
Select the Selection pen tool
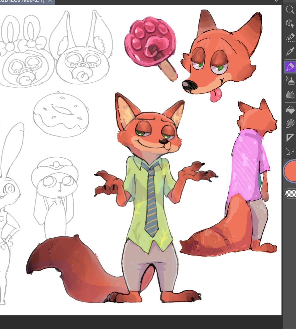290,38
